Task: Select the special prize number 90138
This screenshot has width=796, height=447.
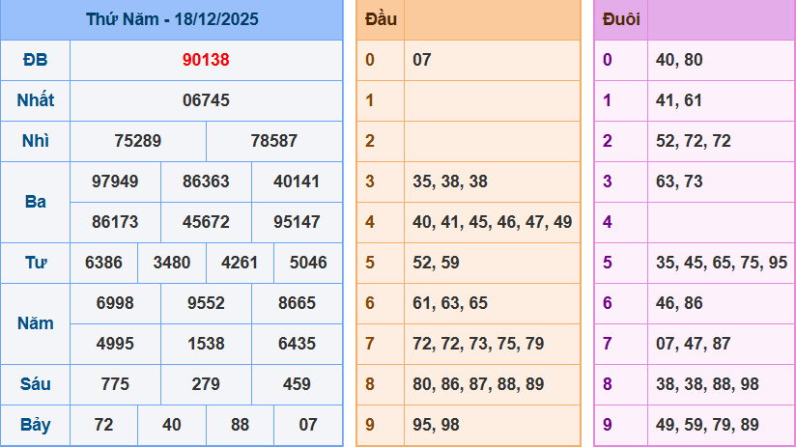Action: tap(206, 60)
